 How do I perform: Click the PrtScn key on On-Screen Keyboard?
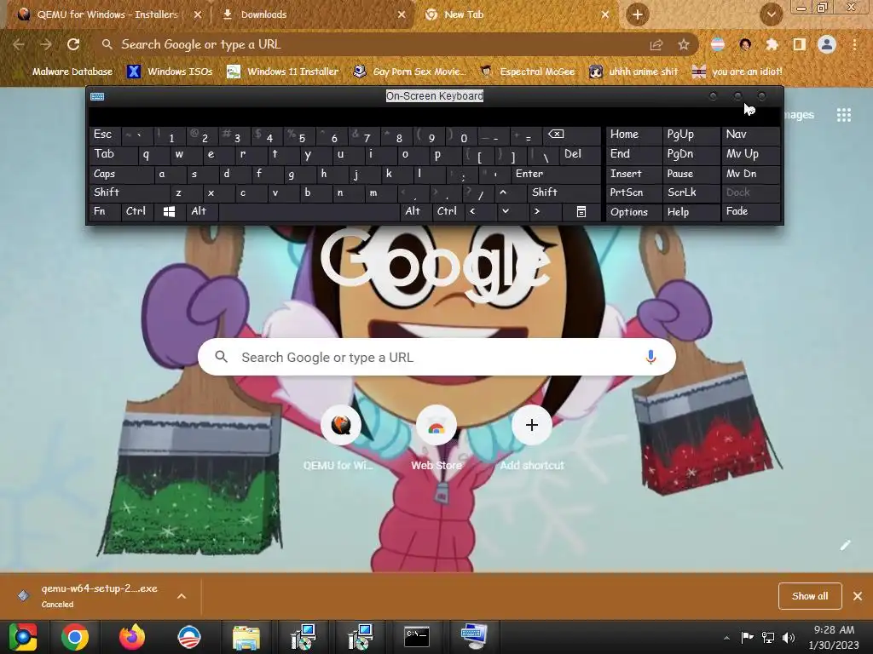pos(633,192)
